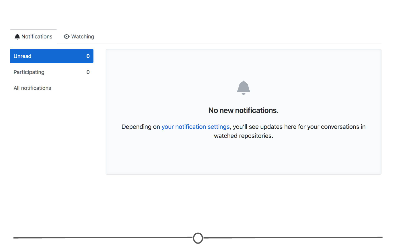
Task: Show Participating notifications
Action: 29,72
